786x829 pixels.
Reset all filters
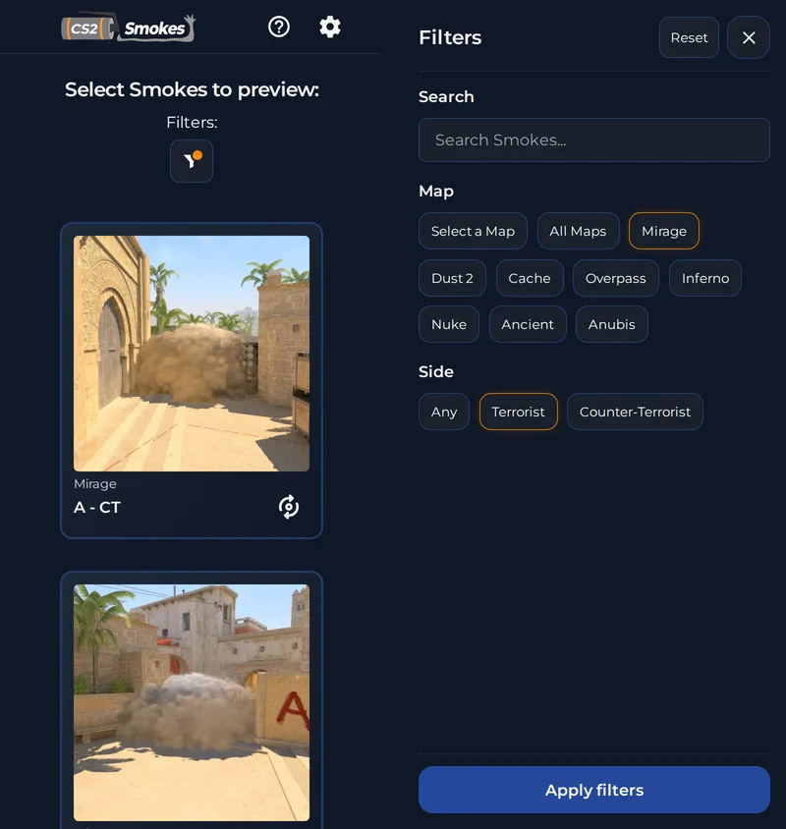689,37
